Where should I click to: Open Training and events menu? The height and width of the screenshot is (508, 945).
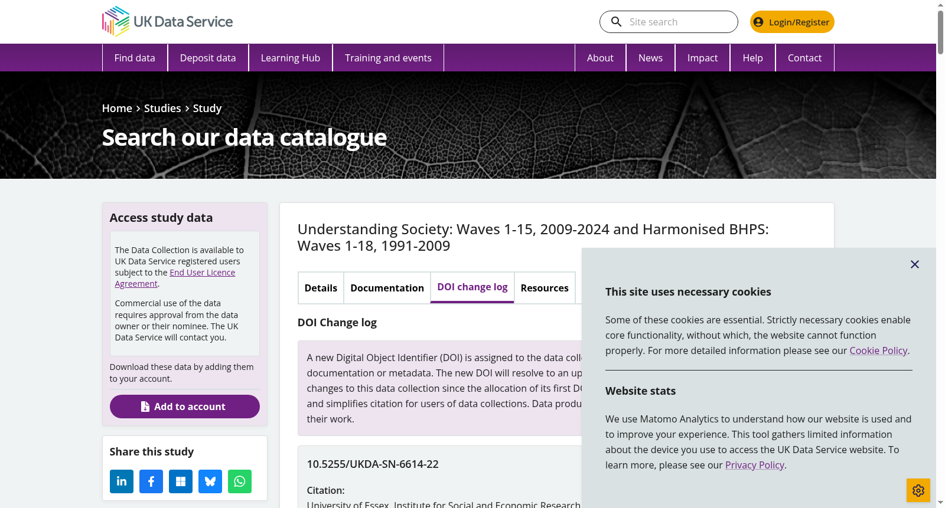pyautogui.click(x=388, y=58)
